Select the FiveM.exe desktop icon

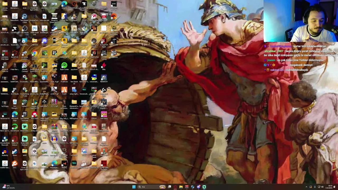(64, 79)
